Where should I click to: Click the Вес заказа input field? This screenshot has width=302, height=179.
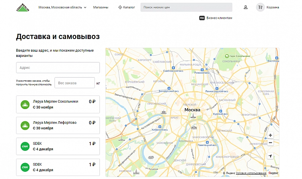coord(75,83)
